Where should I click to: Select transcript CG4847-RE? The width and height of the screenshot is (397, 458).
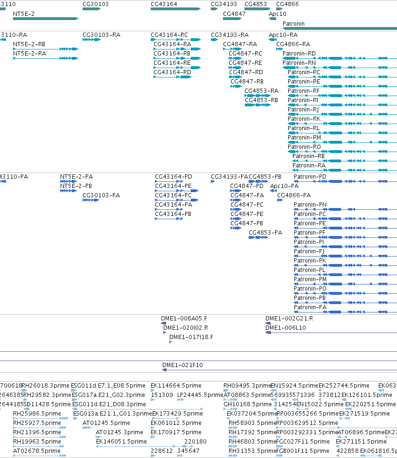point(245,63)
